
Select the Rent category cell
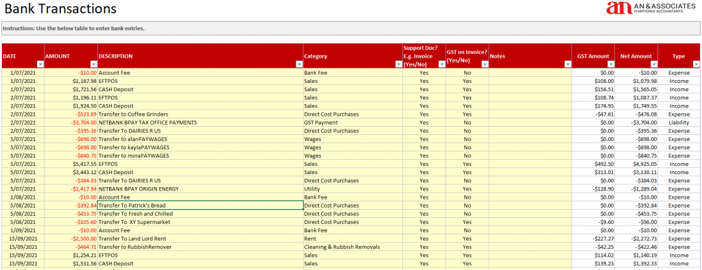pyautogui.click(x=353, y=238)
